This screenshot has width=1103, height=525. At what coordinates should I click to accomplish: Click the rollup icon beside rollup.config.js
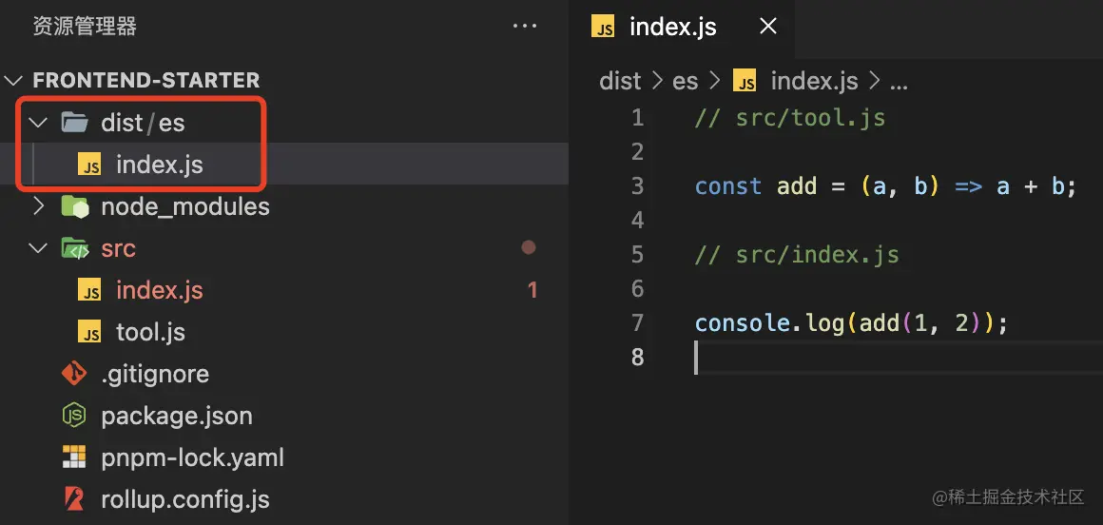[x=74, y=499]
